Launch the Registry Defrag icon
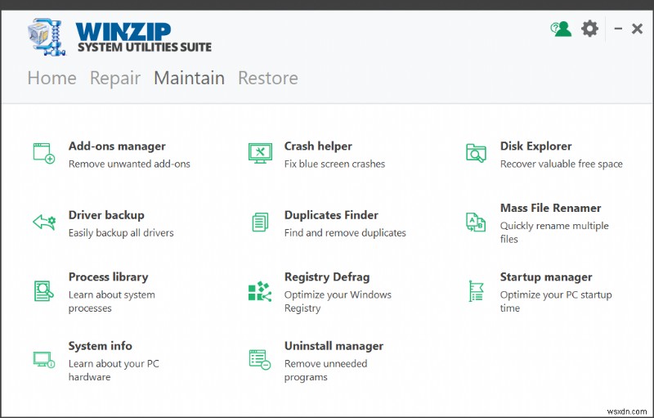The height and width of the screenshot is (418, 654). (259, 290)
